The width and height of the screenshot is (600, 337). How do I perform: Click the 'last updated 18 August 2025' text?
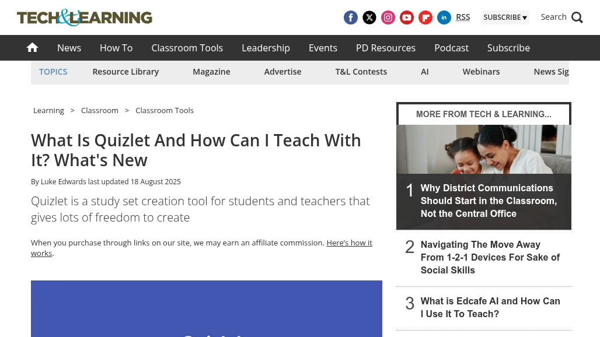pyautogui.click(x=134, y=182)
